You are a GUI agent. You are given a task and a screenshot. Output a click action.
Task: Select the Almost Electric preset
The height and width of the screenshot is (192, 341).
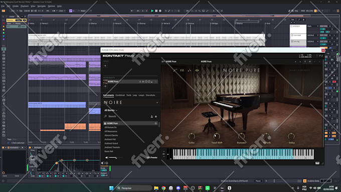tap(111, 135)
